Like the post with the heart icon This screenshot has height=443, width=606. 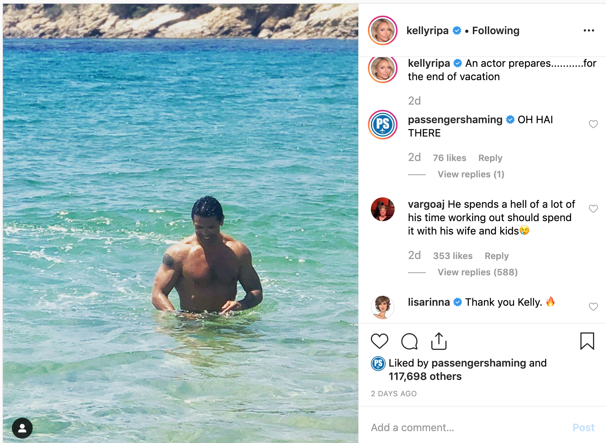379,341
